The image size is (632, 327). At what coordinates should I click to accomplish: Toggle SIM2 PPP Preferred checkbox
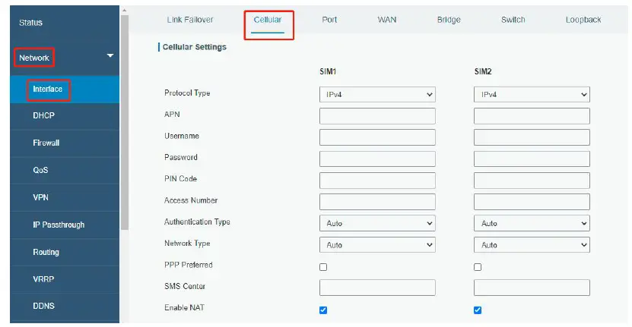point(478,267)
